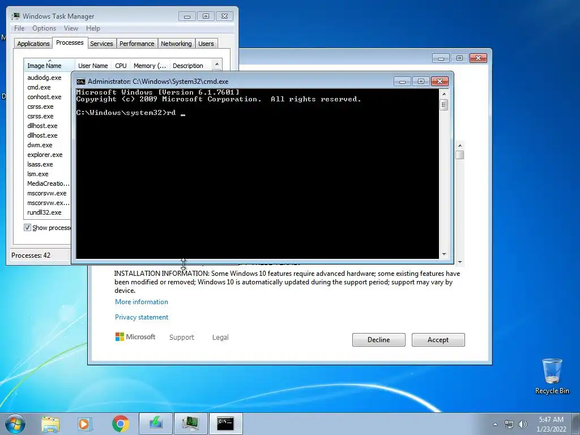580x435 pixels.
Task: Minimize the cmd.exe window
Action: [402, 82]
